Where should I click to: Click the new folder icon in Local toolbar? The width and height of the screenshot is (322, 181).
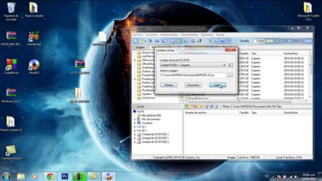(x=191, y=106)
